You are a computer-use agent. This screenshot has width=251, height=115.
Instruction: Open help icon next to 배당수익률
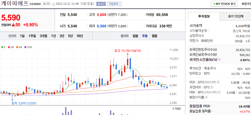coord(206,97)
